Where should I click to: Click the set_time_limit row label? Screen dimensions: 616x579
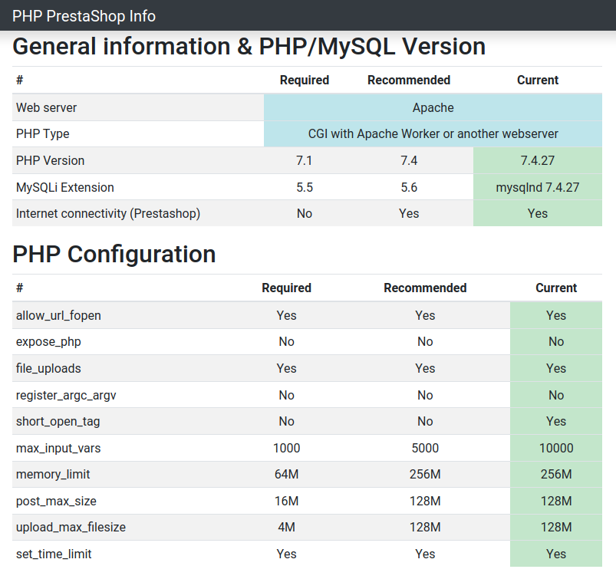[x=54, y=554]
